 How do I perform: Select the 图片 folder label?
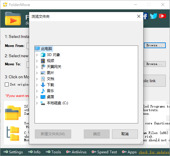pos(50,73)
